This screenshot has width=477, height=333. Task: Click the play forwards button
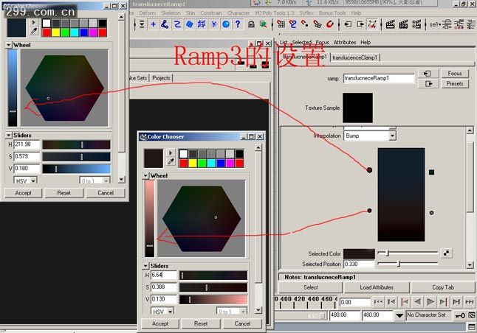(430, 302)
